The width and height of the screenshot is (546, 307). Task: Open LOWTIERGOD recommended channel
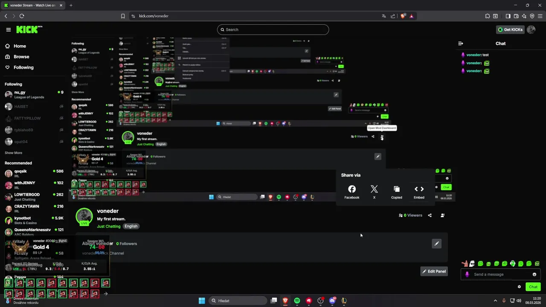pos(34,197)
